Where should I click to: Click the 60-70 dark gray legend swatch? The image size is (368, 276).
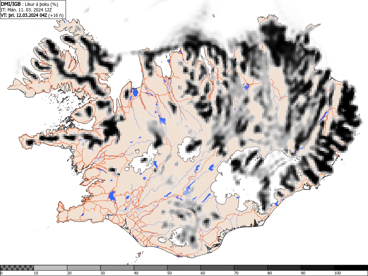coord(217,268)
